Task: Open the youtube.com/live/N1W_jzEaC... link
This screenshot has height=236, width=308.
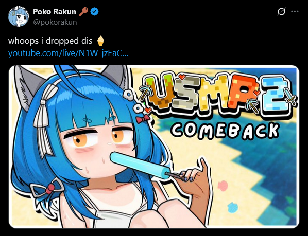Action: click(x=68, y=53)
